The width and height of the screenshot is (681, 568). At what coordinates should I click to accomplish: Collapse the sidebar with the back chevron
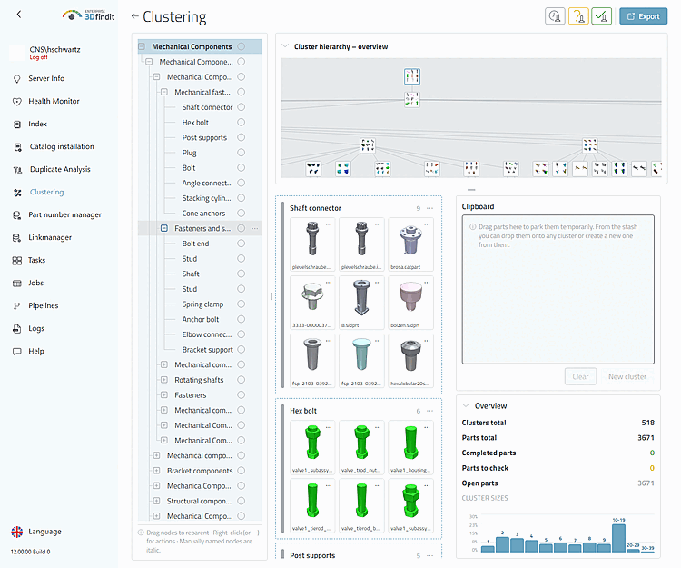[19, 15]
